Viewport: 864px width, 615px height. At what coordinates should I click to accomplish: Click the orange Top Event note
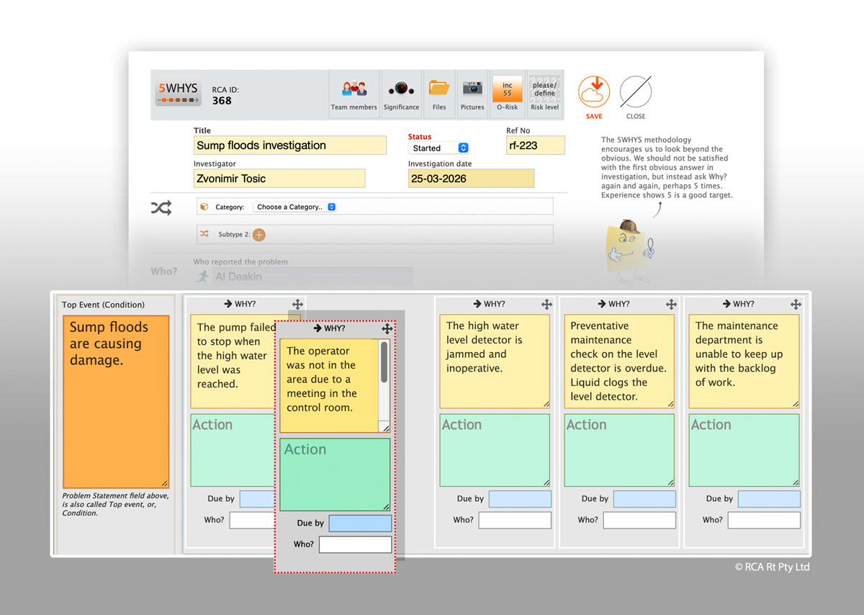point(116,401)
